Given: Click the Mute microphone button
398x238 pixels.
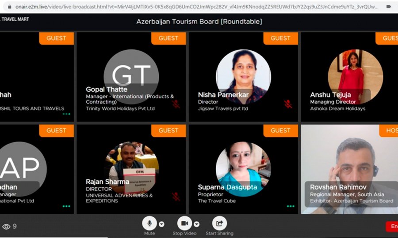Looking at the screenshot, I should point(149,223).
